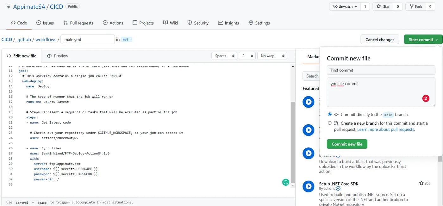
Task: Click the star icon beside Setup .NET Core SDK
Action: 421,183
